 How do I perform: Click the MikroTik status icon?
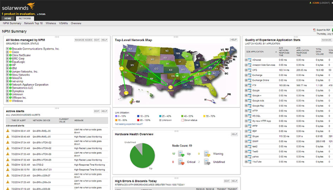tap(10, 78)
